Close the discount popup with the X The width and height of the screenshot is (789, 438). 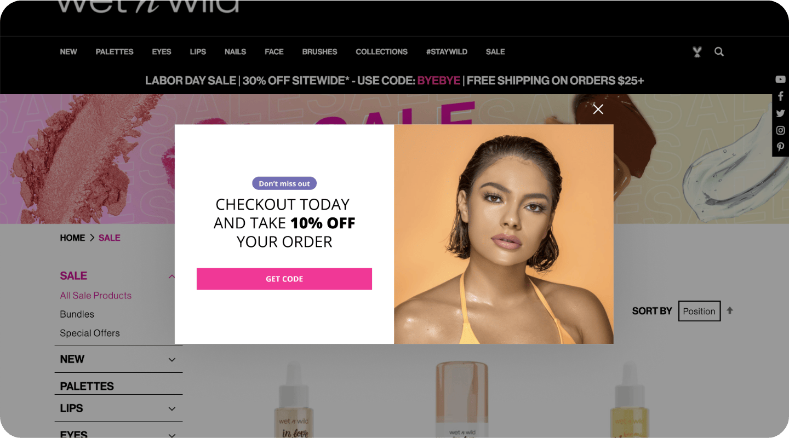click(598, 109)
